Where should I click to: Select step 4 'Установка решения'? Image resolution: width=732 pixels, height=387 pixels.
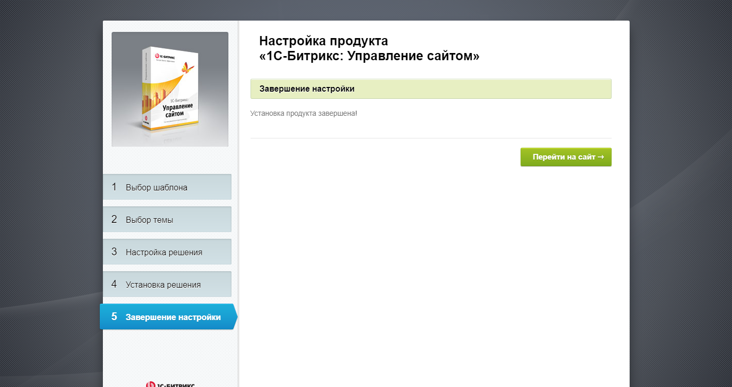167,284
